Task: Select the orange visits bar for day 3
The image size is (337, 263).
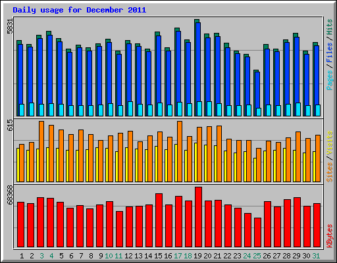Action: [41, 151]
